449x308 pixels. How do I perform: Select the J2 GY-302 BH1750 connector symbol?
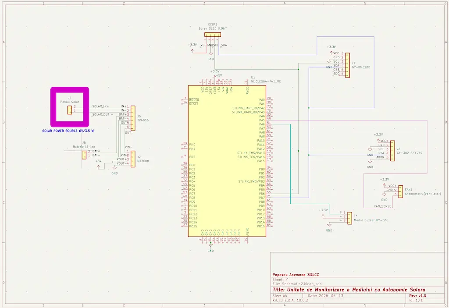[x=392, y=151]
